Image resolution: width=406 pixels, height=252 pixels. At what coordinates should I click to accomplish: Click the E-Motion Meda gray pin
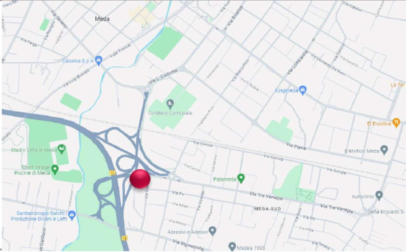[x=384, y=150]
